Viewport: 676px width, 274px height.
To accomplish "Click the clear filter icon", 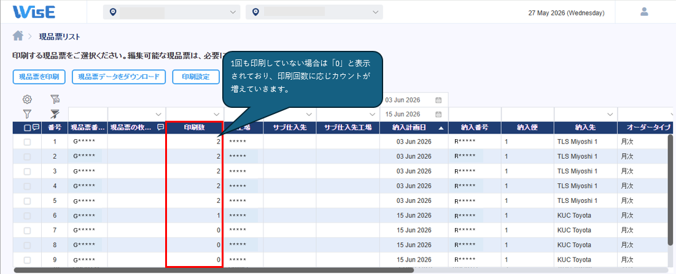I will [x=55, y=114].
